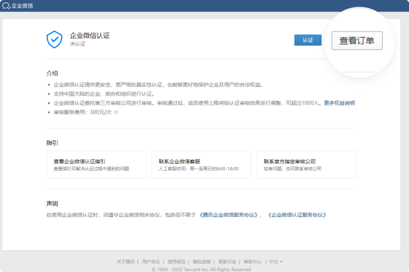Click the 企业微信认证 title text
Image resolution: width=409 pixels, height=272 pixels.
pos(90,35)
